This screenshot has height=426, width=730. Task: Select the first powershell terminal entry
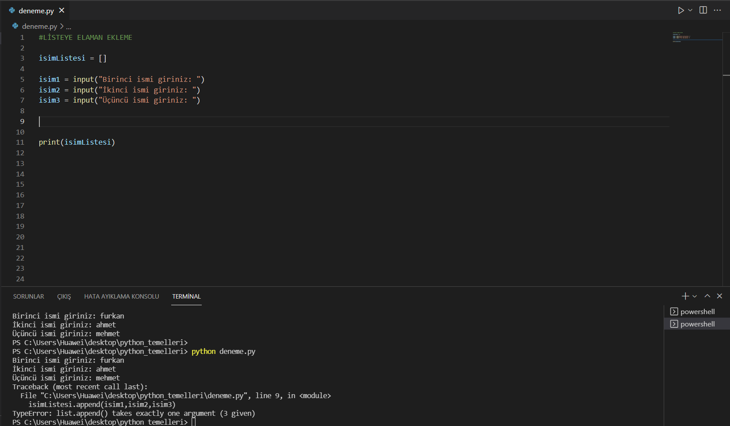[x=697, y=311]
